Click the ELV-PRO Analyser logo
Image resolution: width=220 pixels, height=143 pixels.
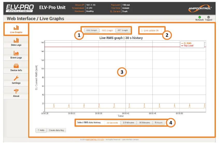pos(20,8)
